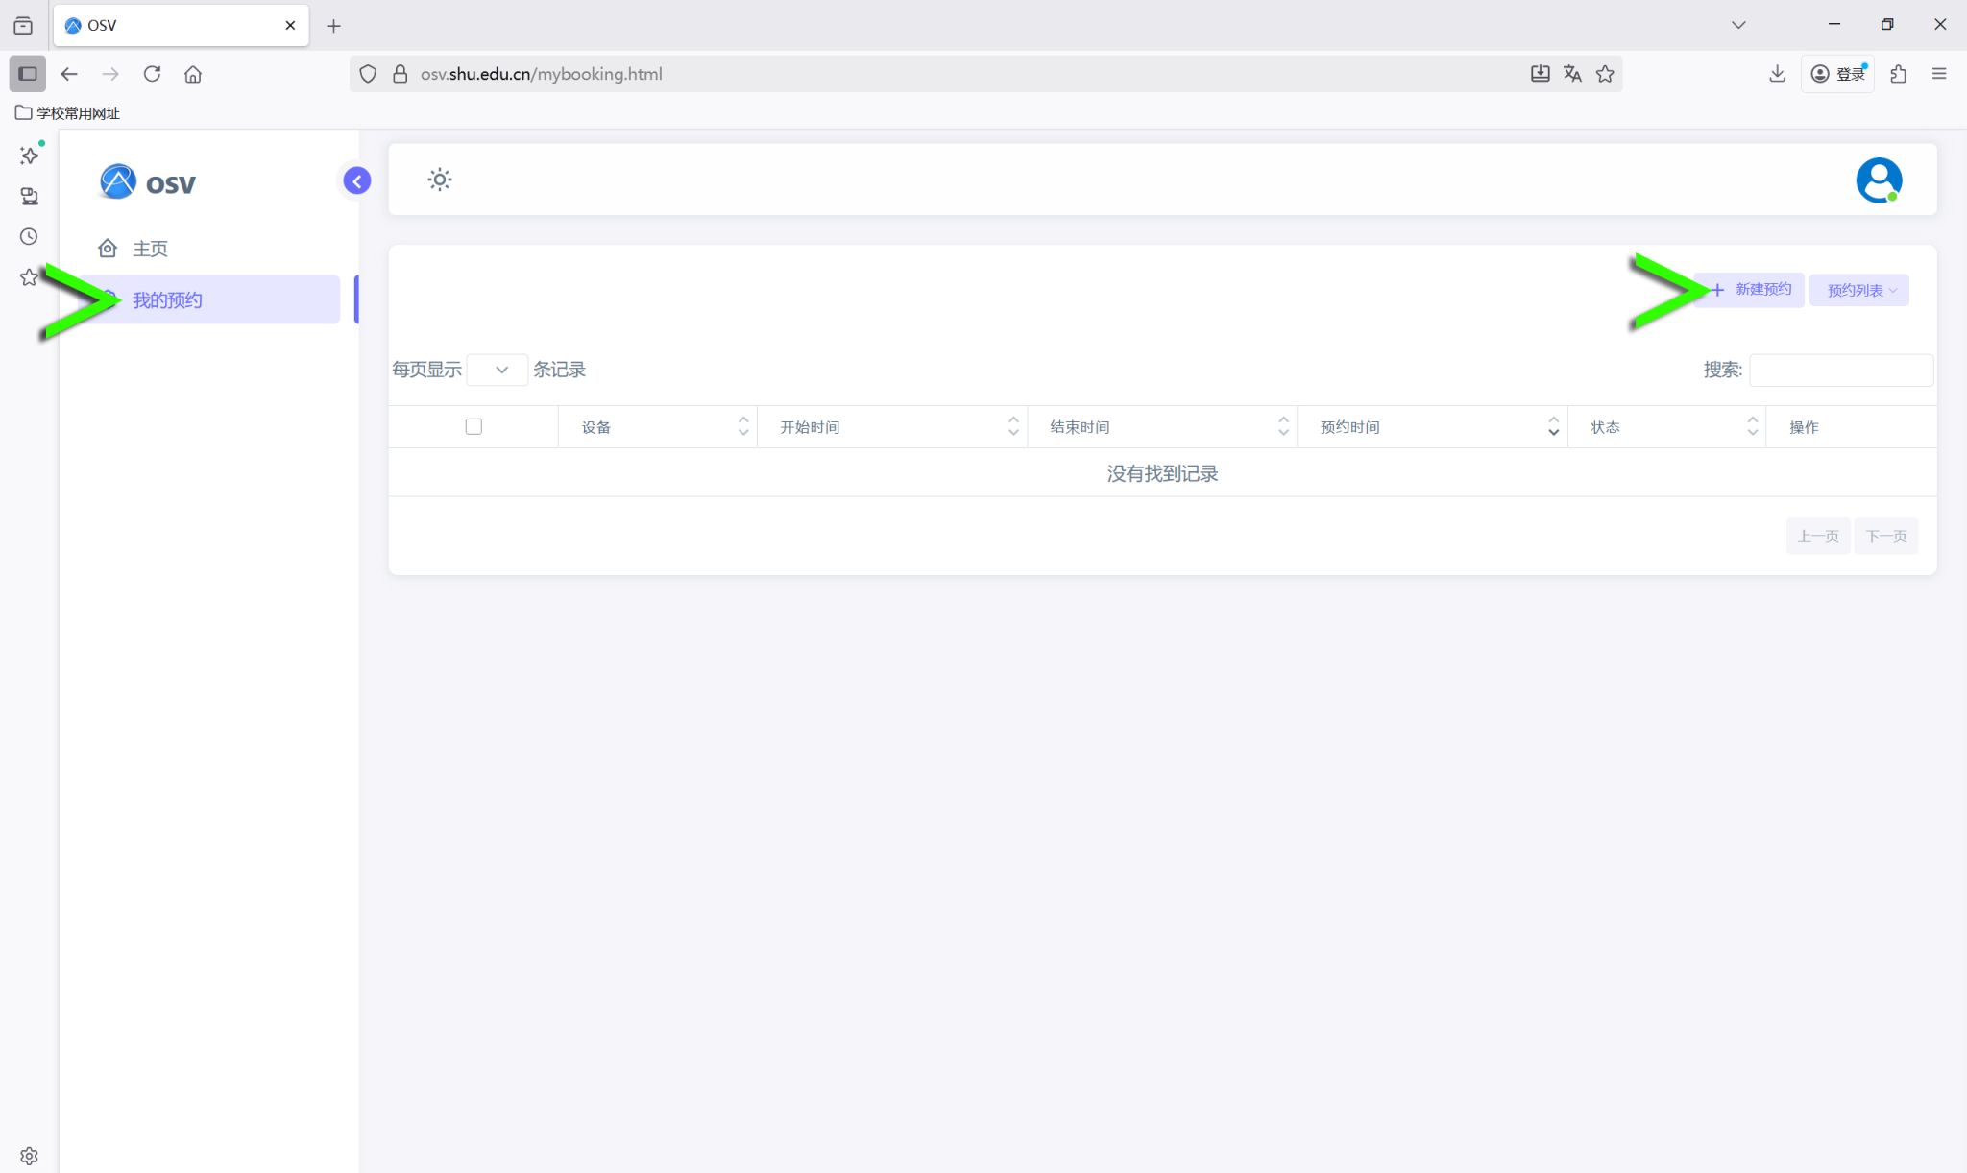This screenshot has height=1173, width=1967.
Task: Tick the select-all checkbox in table header
Action: point(474,426)
